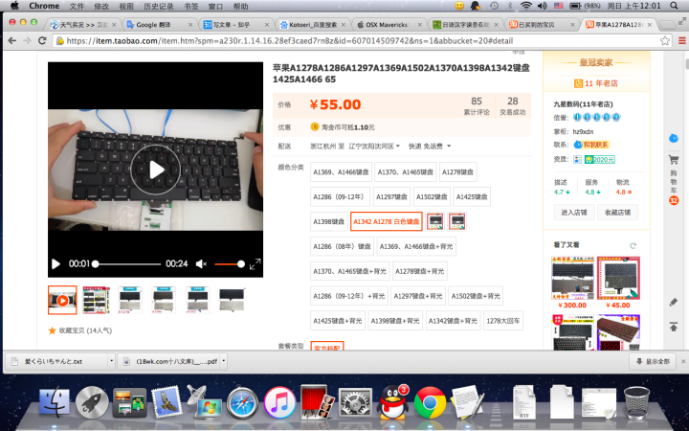View the 85 累计评论 reviews

point(477,106)
